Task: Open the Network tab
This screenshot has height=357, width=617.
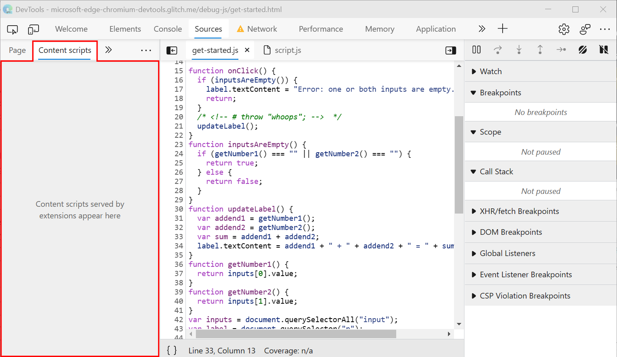Action: pyautogui.click(x=257, y=29)
